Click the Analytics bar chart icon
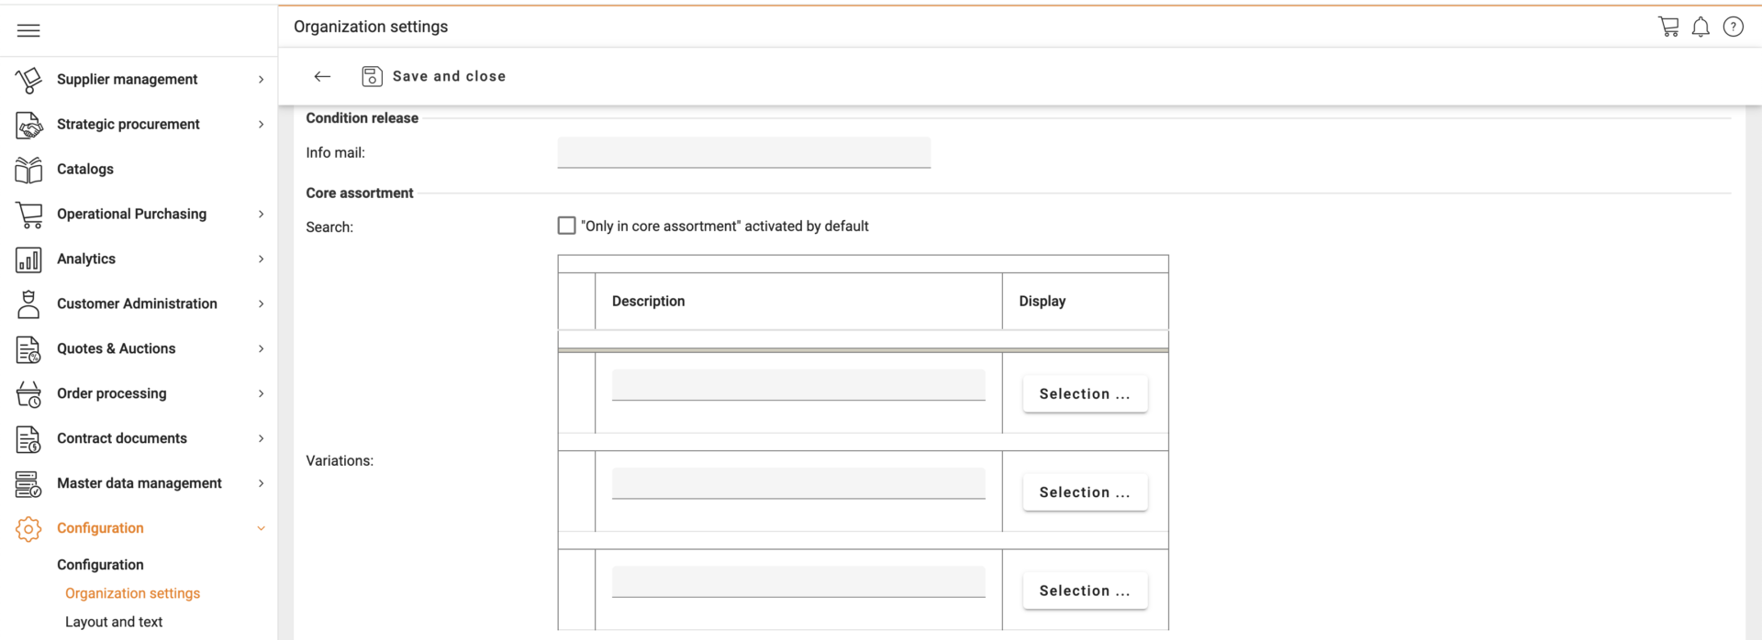Viewport: 1762px width, 640px height. (28, 259)
